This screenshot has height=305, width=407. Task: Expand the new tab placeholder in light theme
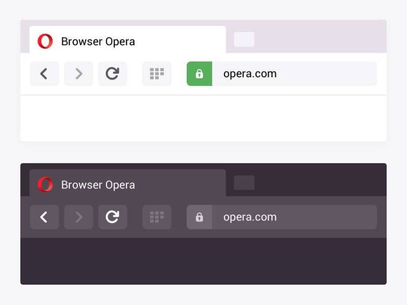click(244, 40)
